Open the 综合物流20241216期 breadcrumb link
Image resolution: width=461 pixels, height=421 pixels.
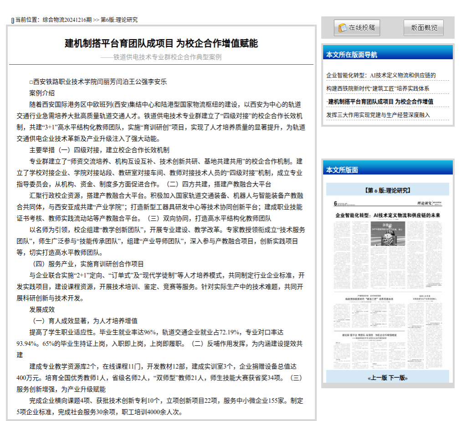(67, 20)
